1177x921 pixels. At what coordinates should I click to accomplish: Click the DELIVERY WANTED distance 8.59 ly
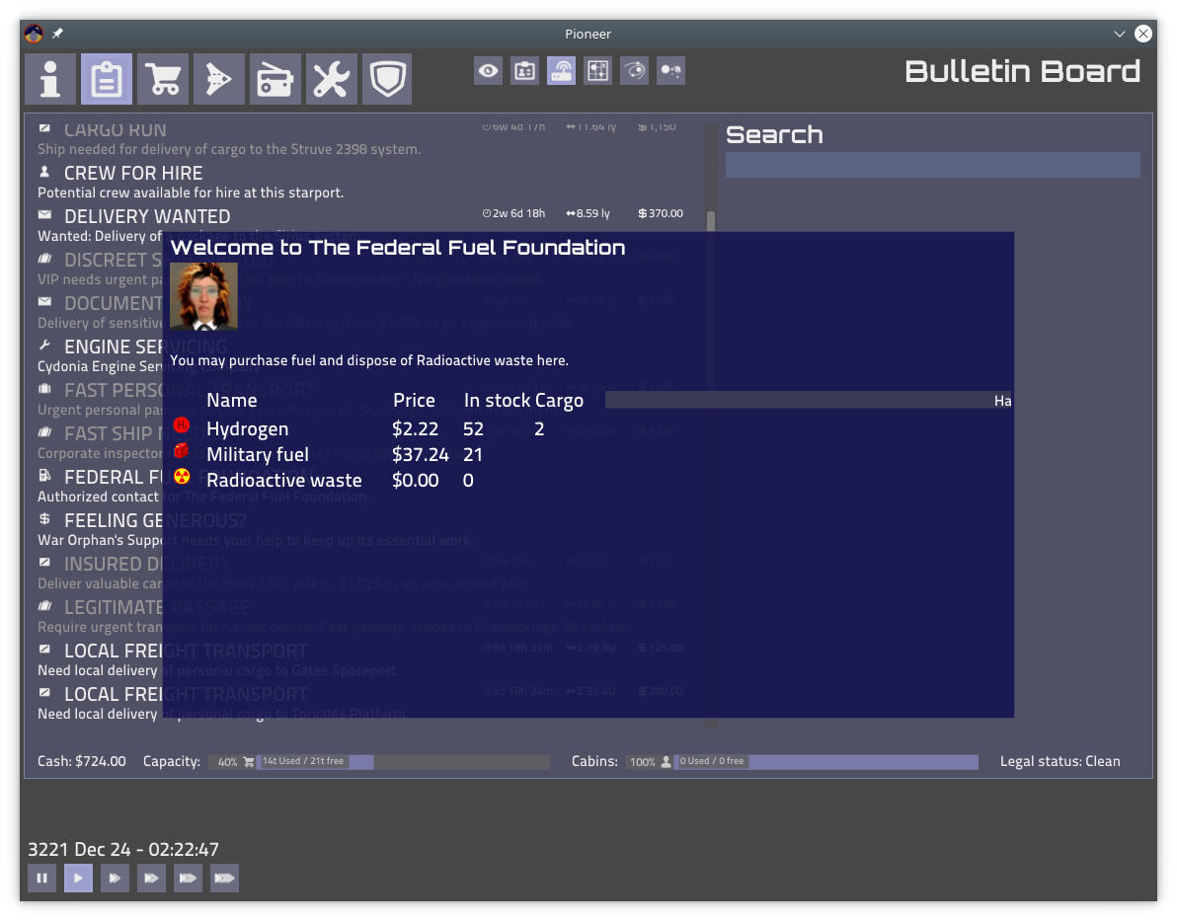pyautogui.click(x=588, y=214)
